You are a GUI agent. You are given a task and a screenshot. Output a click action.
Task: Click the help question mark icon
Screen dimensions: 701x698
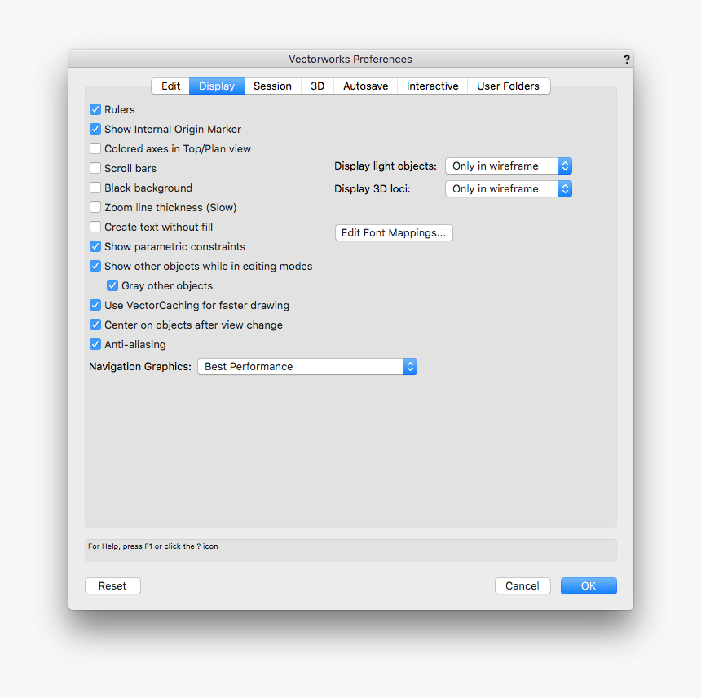(x=626, y=59)
